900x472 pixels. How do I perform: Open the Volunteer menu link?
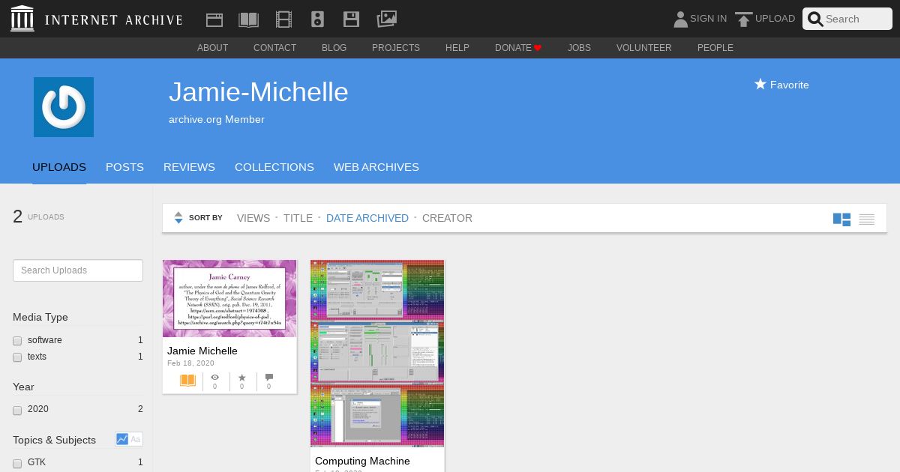click(644, 48)
